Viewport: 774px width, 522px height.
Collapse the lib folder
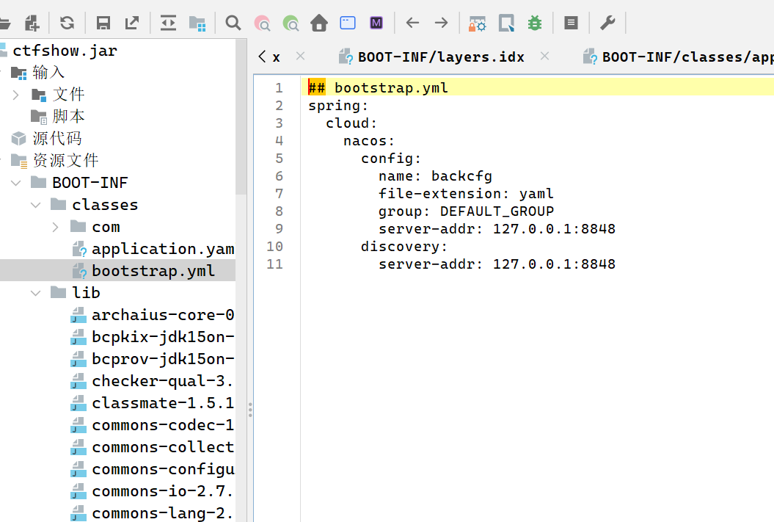click(x=36, y=293)
